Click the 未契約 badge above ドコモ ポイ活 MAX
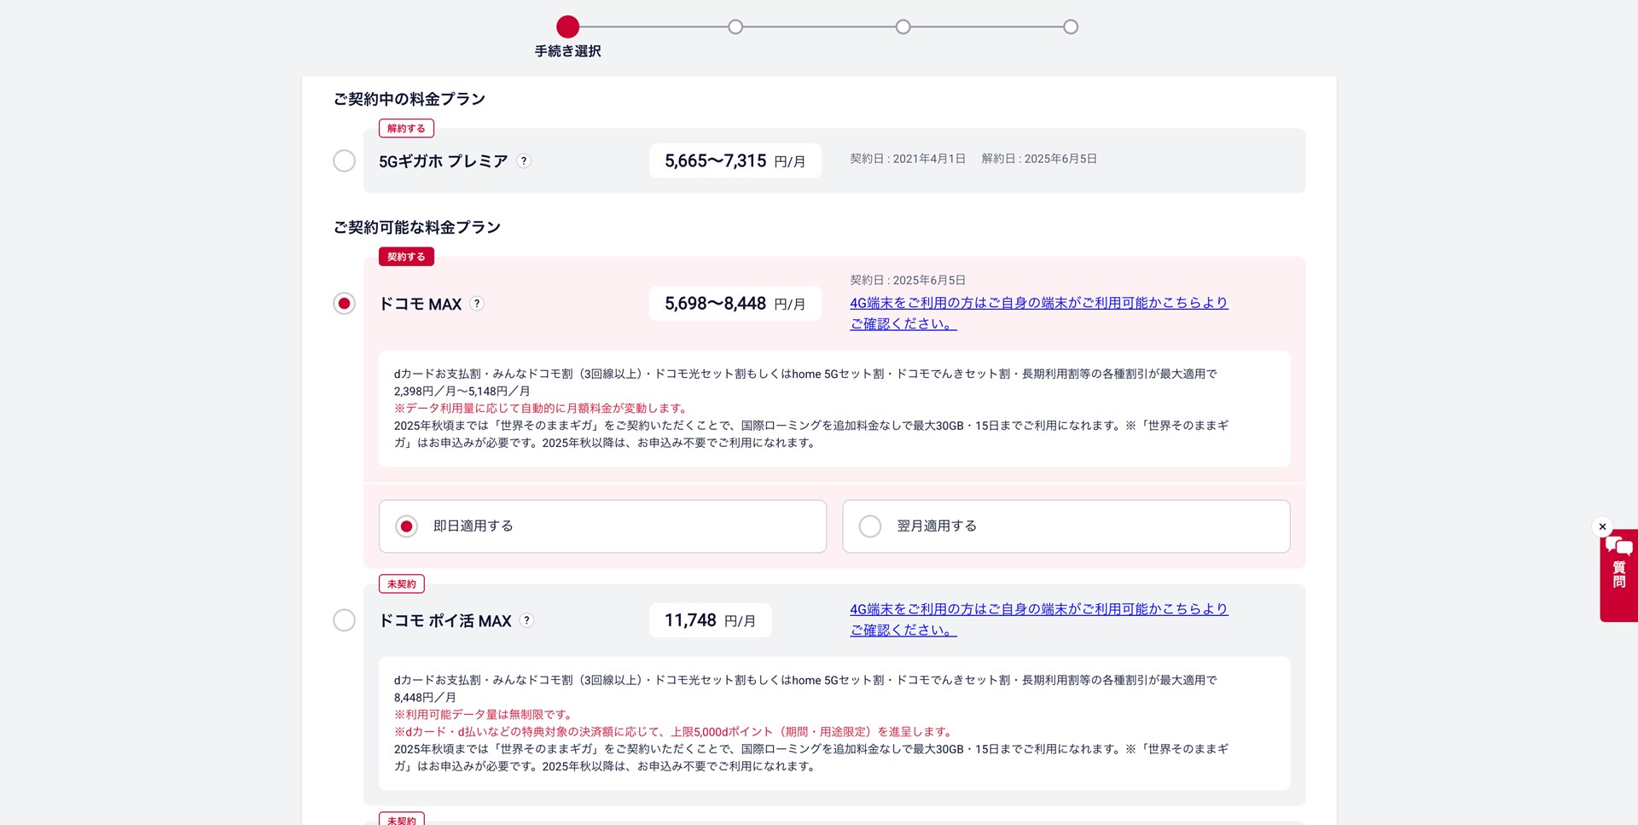Viewport: 1638px width, 825px height. pos(401,584)
